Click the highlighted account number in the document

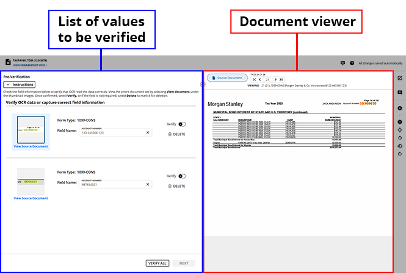368,104
